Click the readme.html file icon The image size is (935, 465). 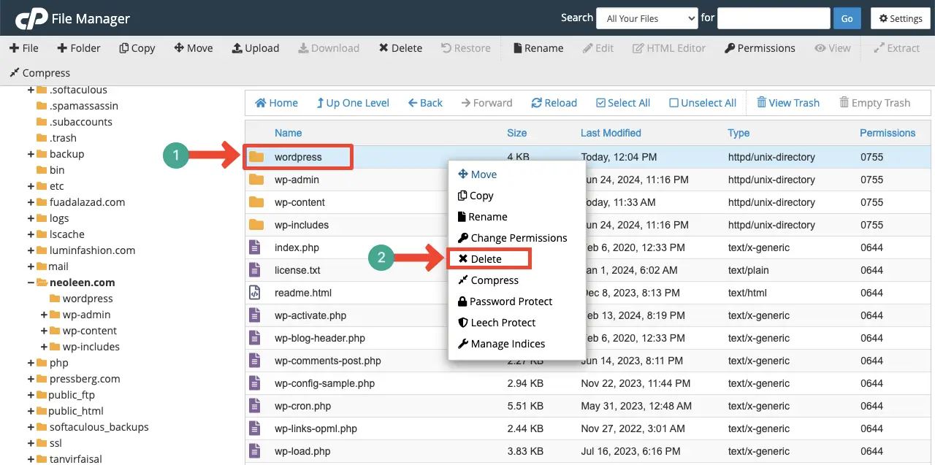(255, 293)
